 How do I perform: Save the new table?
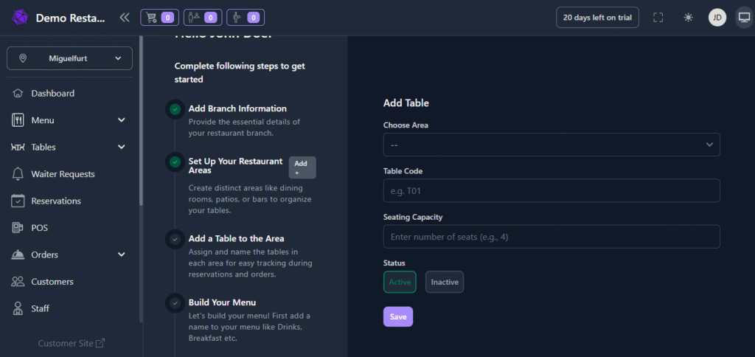click(x=397, y=316)
